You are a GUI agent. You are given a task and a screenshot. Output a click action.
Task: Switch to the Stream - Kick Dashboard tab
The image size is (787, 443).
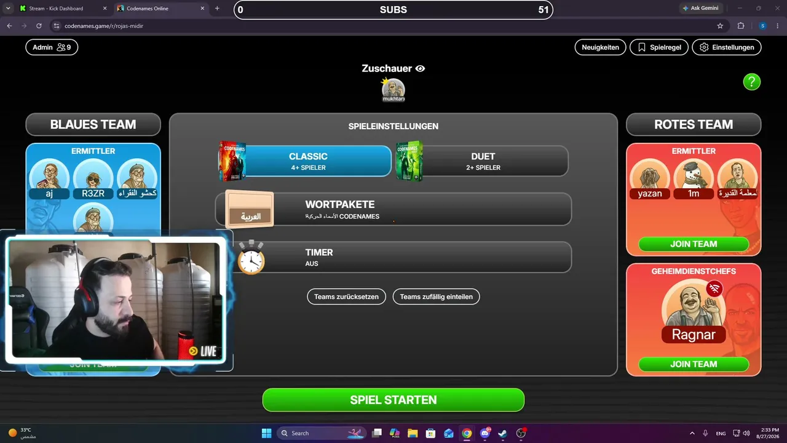55,9
